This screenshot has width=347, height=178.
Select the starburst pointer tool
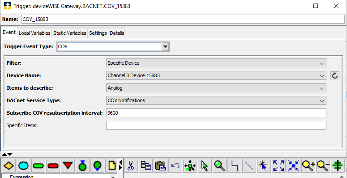[264, 166]
